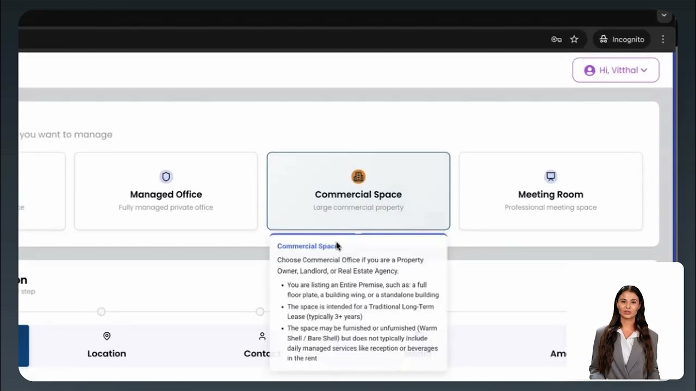The height and width of the screenshot is (391, 696).
Task: Open the browser three-dot menu
Action: (663, 39)
